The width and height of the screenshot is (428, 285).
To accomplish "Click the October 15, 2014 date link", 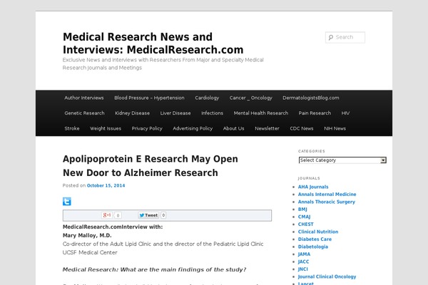I will (x=106, y=185).
